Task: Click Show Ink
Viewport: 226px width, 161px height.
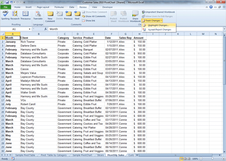Action: (x=89, y=21)
